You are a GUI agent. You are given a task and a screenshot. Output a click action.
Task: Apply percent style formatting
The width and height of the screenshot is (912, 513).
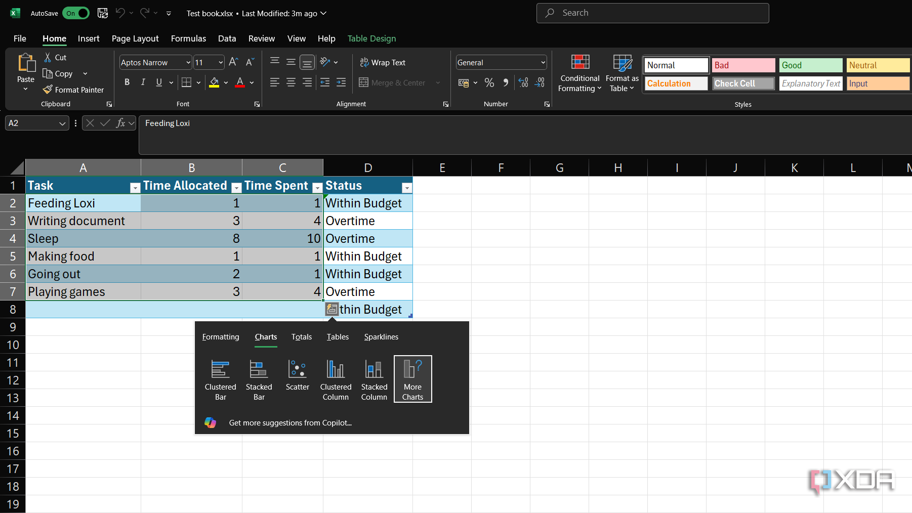489,82
